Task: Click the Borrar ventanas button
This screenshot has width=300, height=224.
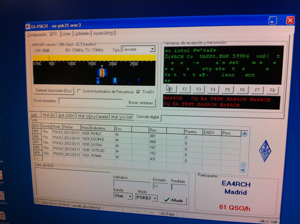Action: 141,103
